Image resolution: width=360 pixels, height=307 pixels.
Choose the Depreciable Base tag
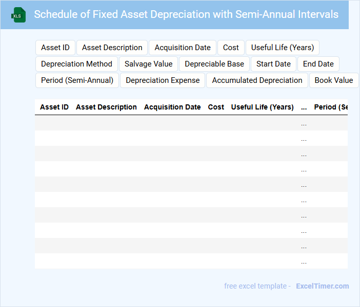click(214, 64)
